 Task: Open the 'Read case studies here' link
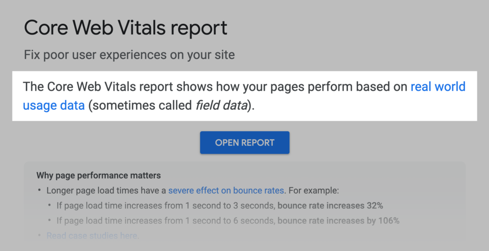click(x=93, y=236)
